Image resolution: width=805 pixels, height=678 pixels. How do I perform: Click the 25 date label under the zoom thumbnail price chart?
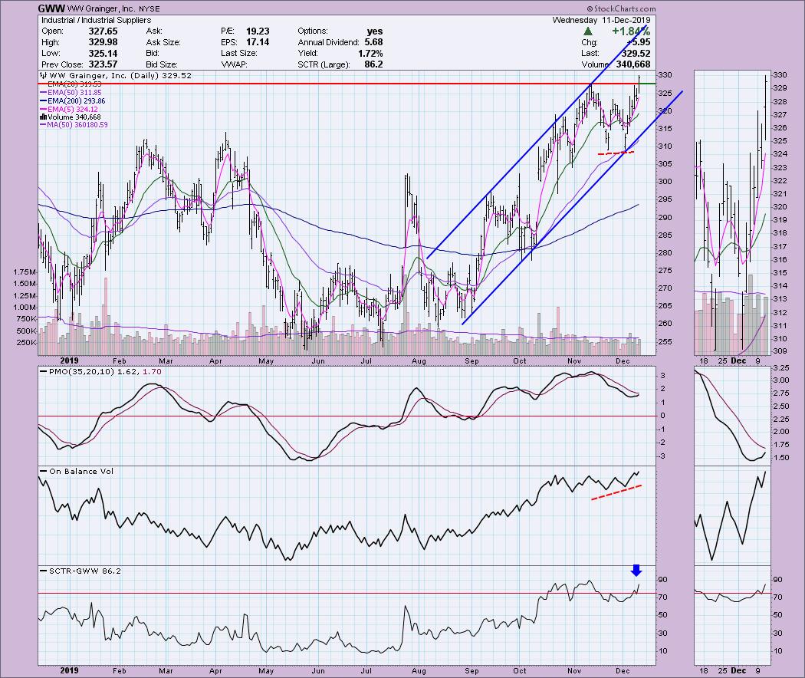[x=722, y=361]
